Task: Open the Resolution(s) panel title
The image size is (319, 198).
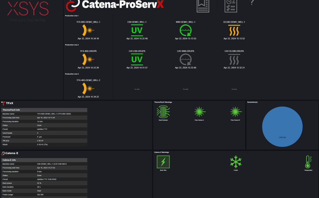Action: coord(252,102)
